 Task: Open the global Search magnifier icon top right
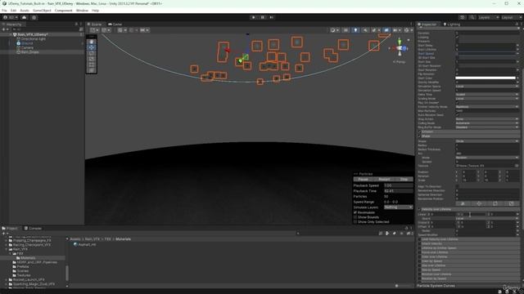click(x=472, y=17)
